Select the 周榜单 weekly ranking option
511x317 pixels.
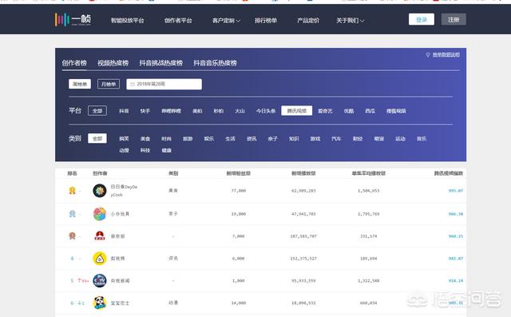80,84
